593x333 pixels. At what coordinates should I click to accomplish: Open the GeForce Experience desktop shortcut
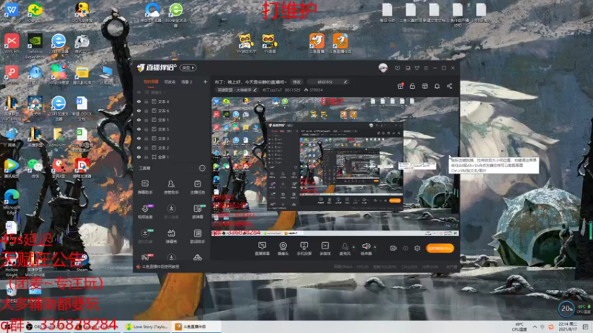point(35,46)
